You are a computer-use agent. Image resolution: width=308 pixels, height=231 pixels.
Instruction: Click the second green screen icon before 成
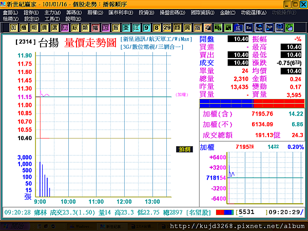pyautogui.click(x=228, y=28)
